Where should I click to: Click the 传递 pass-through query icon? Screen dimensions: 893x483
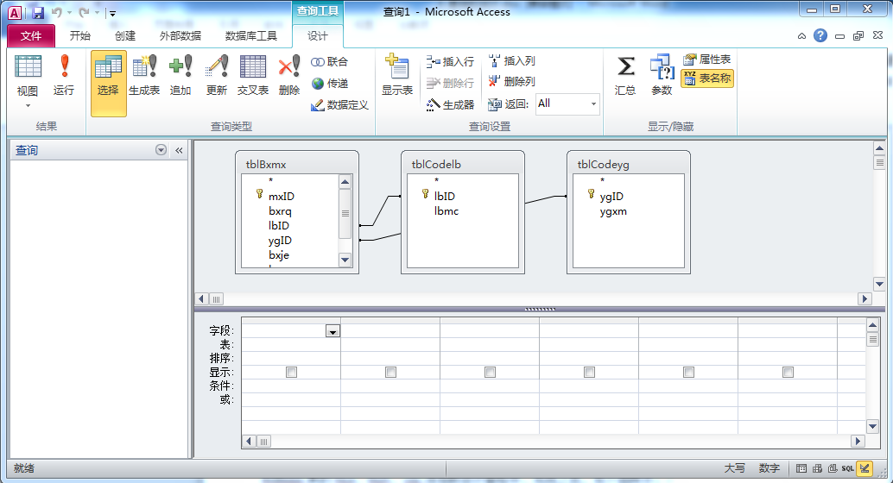(x=329, y=83)
